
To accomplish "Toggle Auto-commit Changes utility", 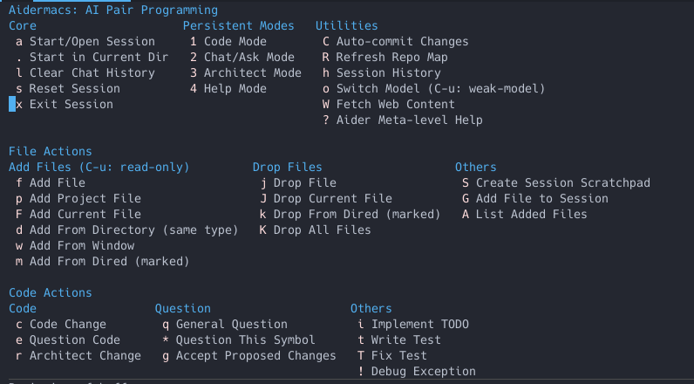I will point(402,41).
